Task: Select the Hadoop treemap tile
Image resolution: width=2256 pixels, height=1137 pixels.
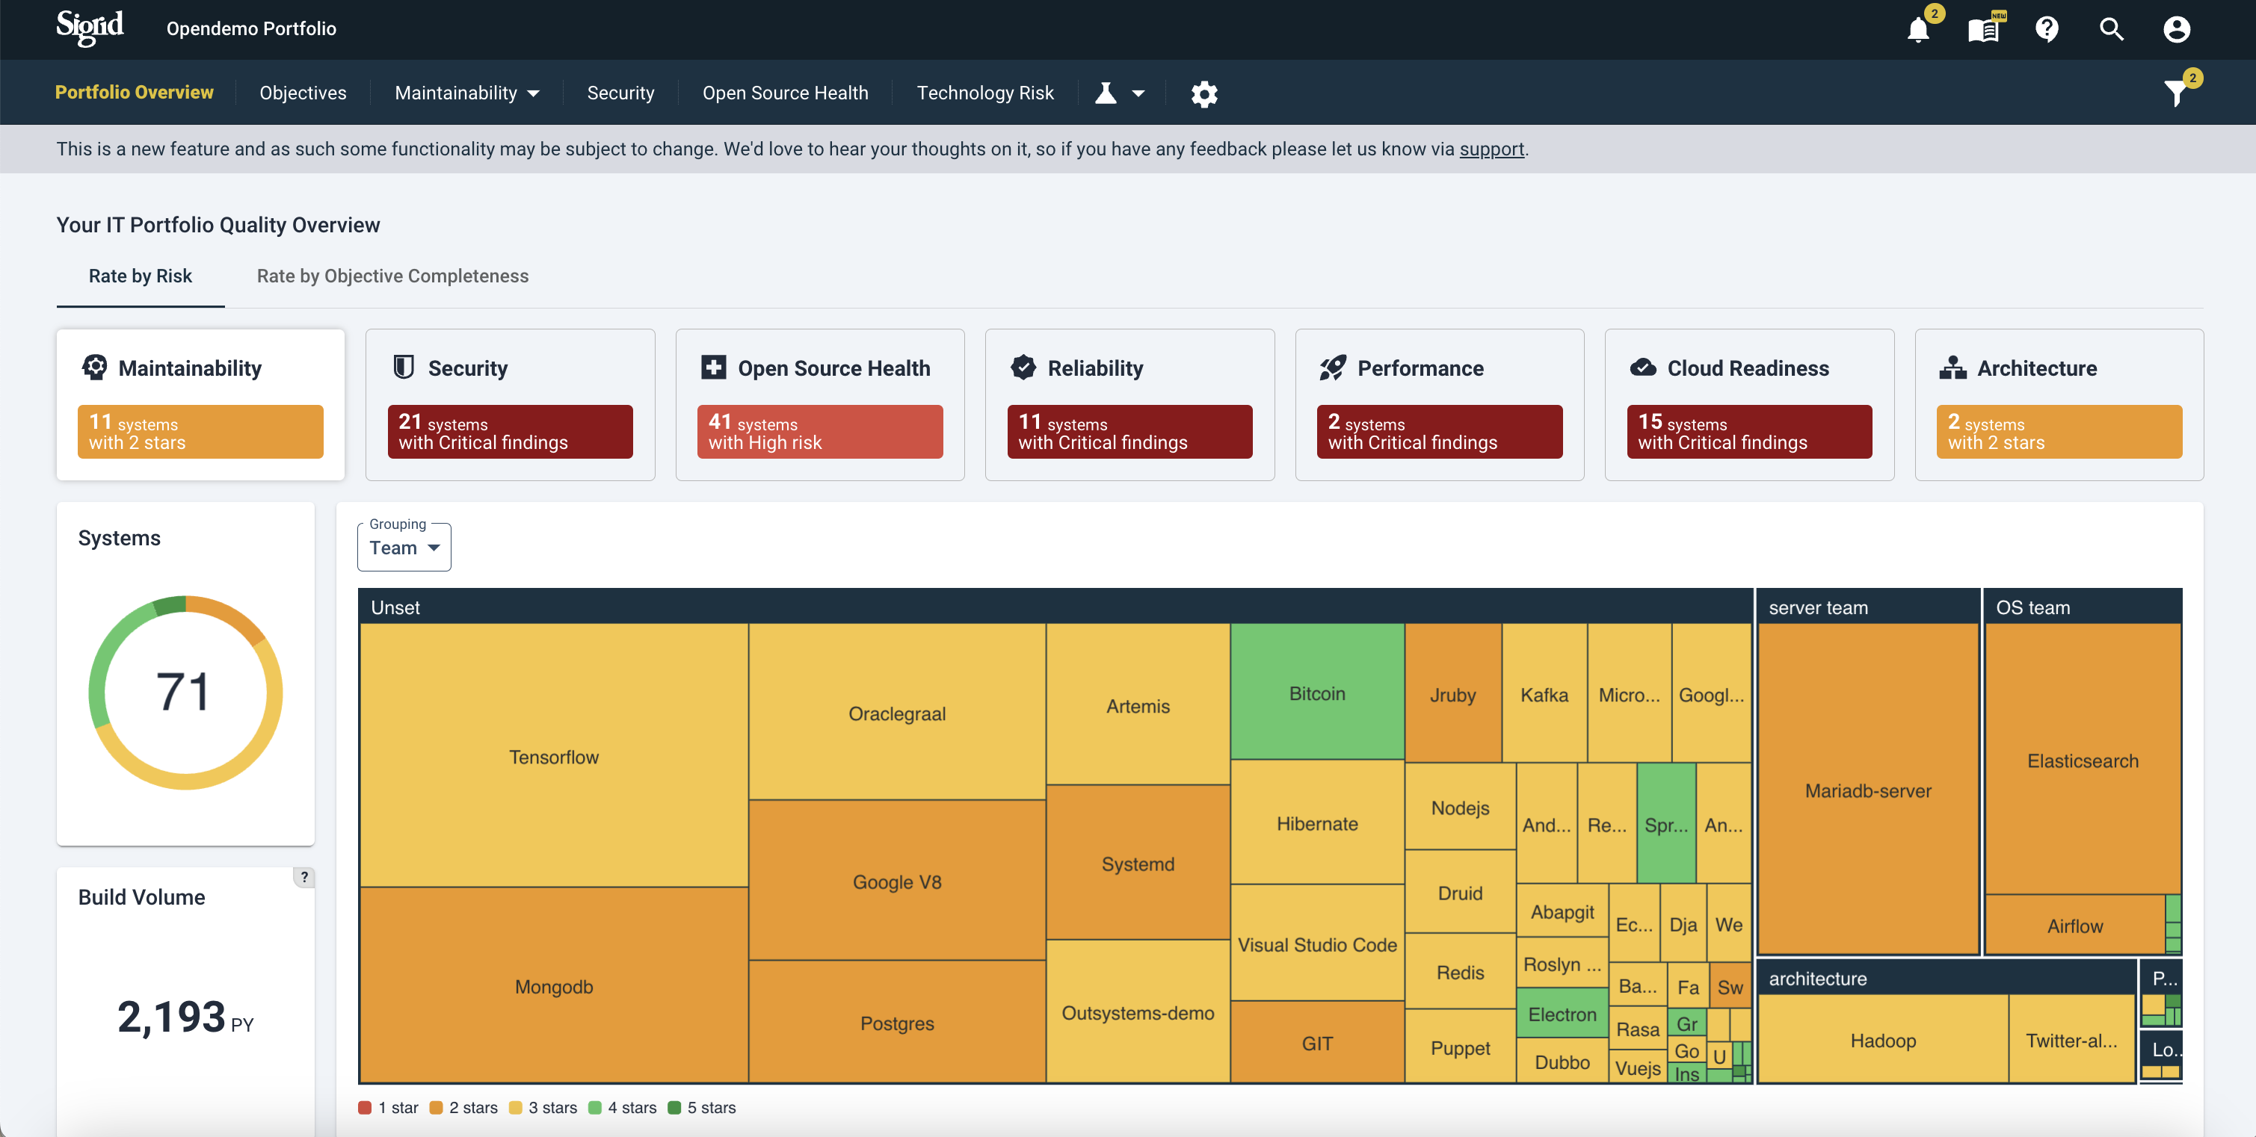Action: click(1883, 1040)
